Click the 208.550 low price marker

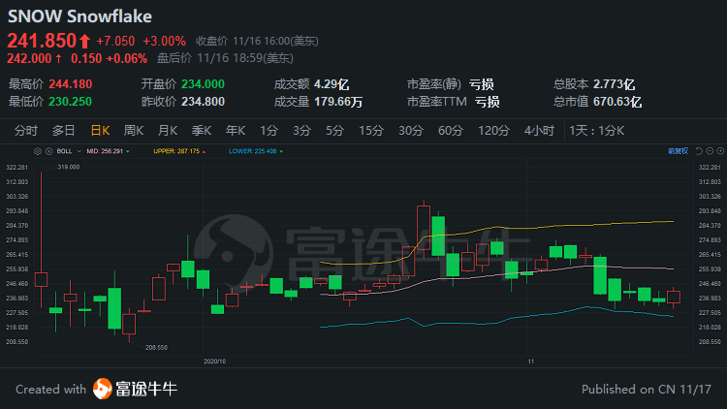coord(156,347)
